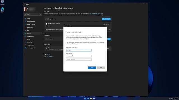179x100 pixels.
Task: Click the Gaming controller icon
Action: [x=25, y=39]
